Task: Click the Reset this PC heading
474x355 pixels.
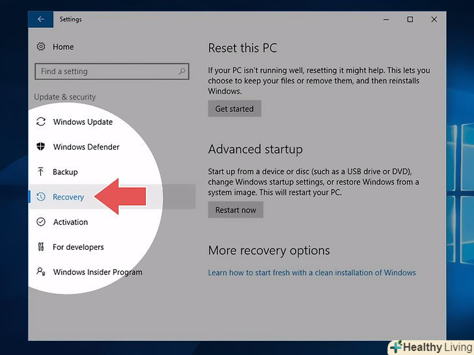Action: (242, 48)
